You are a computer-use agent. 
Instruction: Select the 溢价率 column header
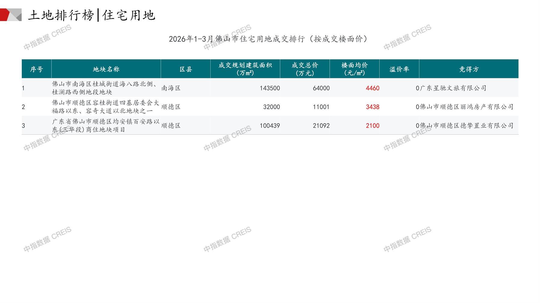click(399, 69)
